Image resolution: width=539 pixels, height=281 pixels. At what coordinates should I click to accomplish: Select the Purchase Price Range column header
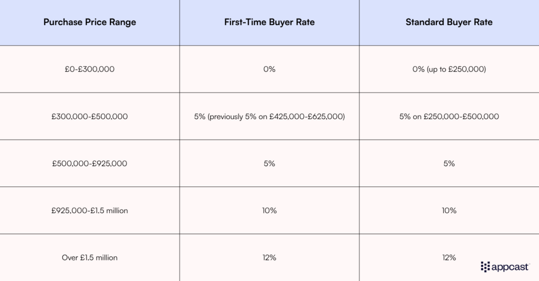[x=89, y=22]
